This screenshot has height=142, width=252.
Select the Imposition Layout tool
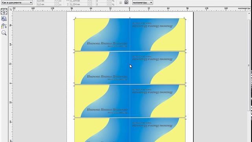point(4,19)
